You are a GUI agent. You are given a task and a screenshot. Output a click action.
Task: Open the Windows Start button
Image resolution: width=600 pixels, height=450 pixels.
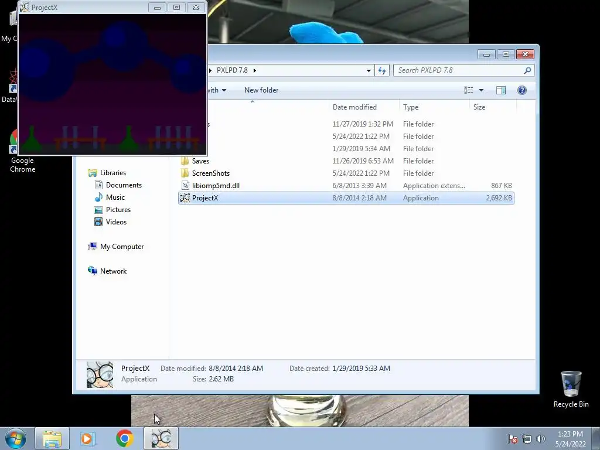point(16,438)
